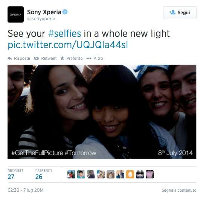Mark tweet as favorite with star icon
Image resolution: width=206 pixels, height=203 pixels.
62,58
